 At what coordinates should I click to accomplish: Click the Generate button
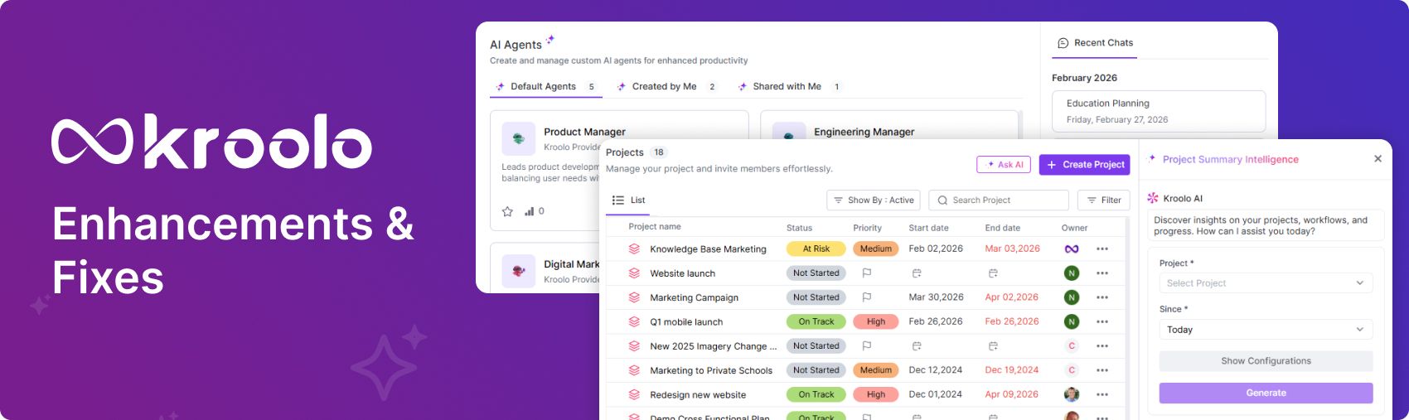point(1266,393)
